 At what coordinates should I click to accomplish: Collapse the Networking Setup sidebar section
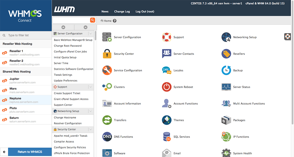(91, 111)
